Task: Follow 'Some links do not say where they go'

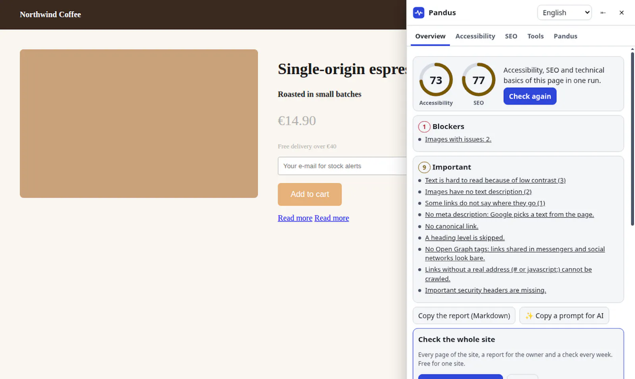Action: (485, 203)
